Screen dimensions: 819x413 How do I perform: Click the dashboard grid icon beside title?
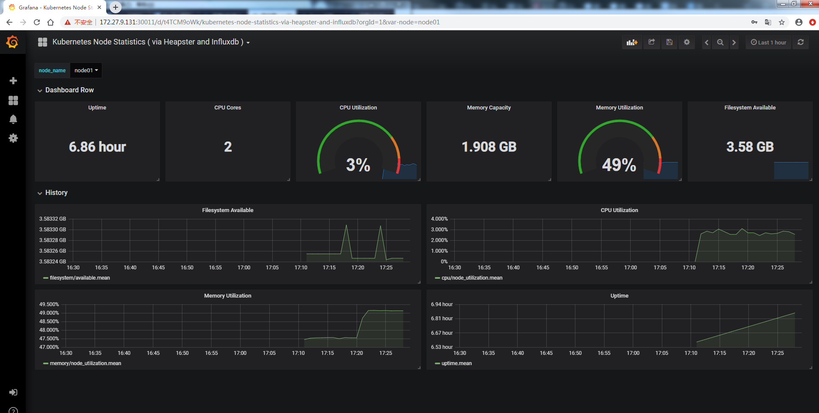coord(42,42)
